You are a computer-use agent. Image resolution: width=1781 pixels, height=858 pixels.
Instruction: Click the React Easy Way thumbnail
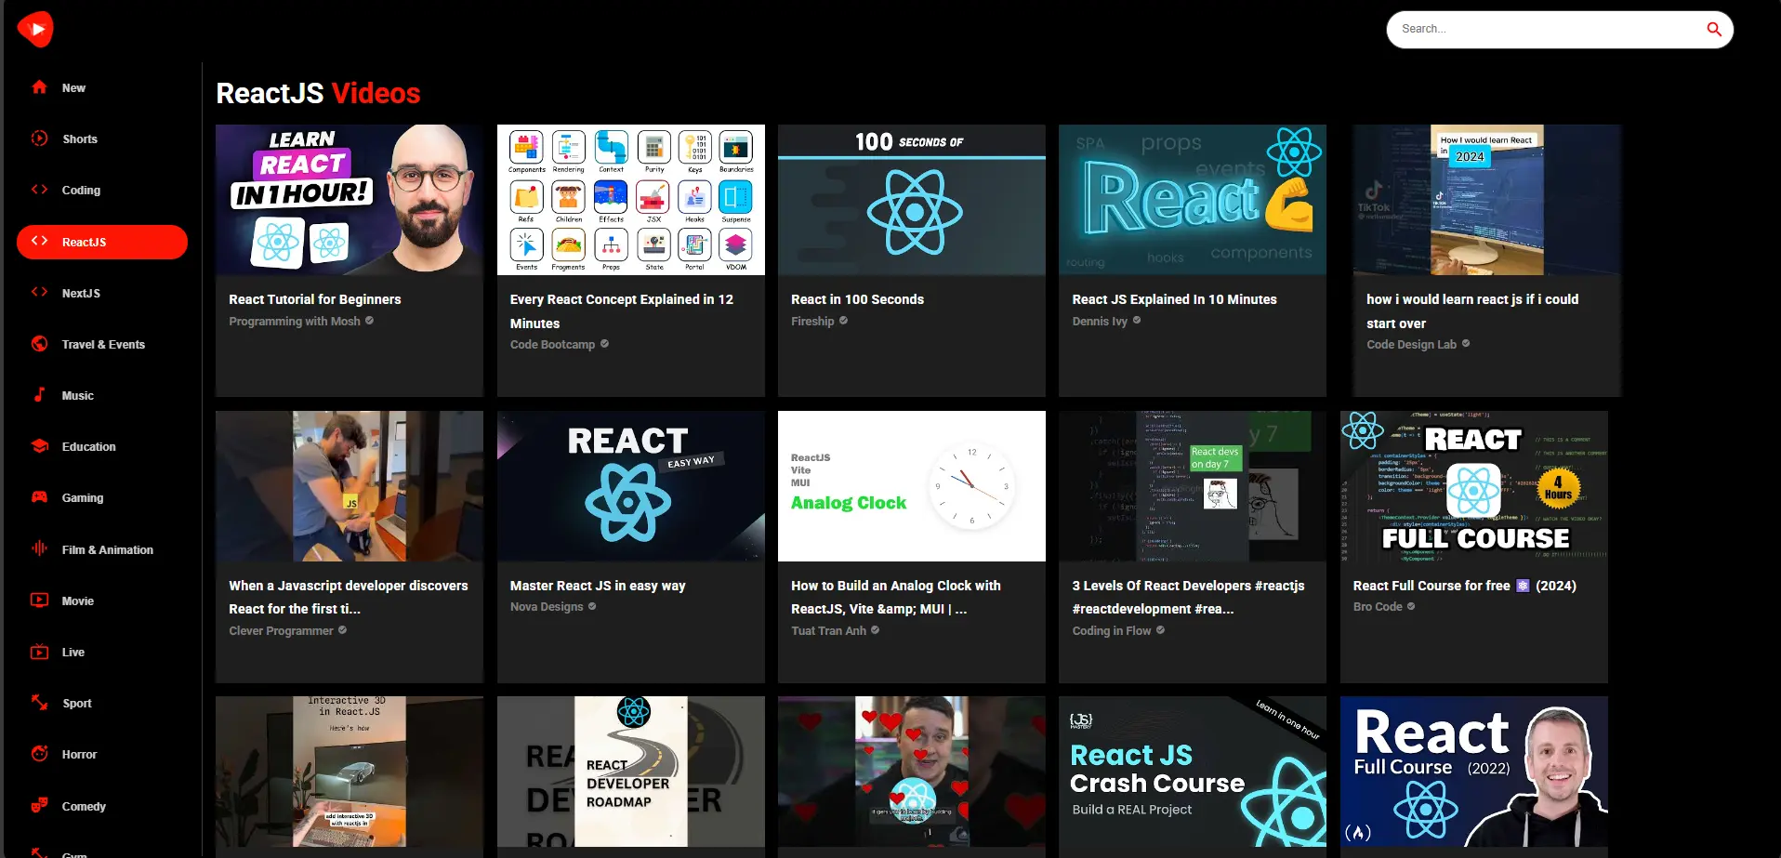pos(631,486)
